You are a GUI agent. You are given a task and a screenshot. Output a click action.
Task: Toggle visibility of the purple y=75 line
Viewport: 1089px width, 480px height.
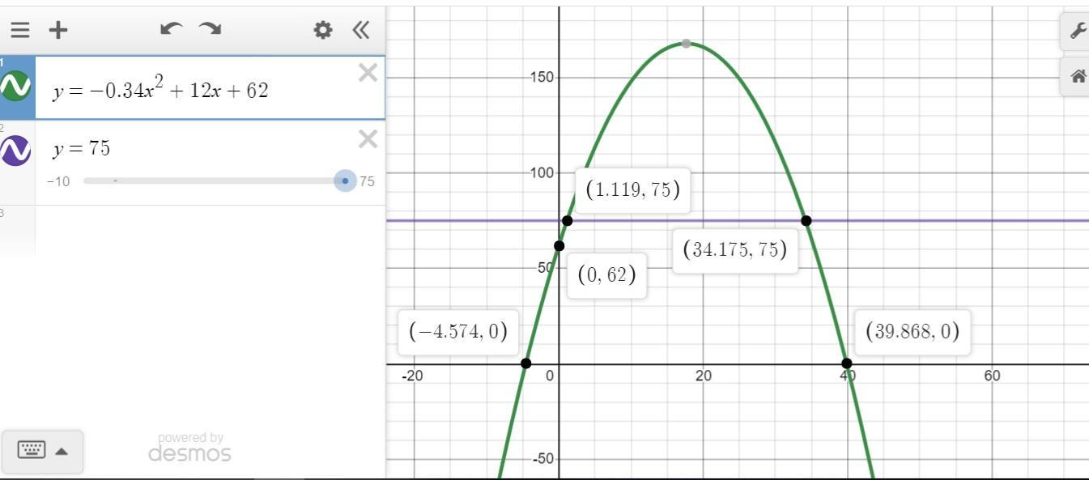click(16, 150)
